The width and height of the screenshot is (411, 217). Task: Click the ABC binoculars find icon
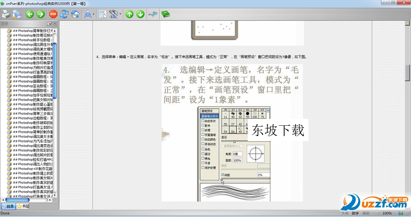click(x=114, y=14)
